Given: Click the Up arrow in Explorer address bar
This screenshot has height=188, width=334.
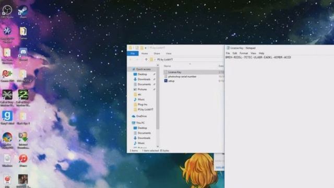Looking at the screenshot, I should point(146,60).
